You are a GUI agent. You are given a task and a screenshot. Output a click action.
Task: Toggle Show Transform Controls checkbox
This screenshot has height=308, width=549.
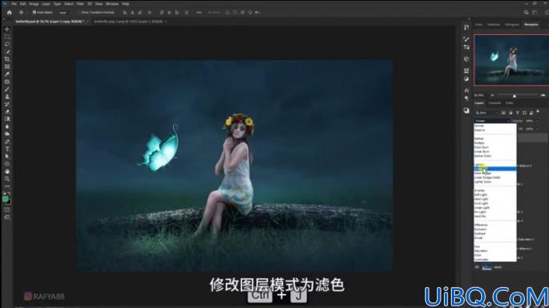[x=79, y=12]
